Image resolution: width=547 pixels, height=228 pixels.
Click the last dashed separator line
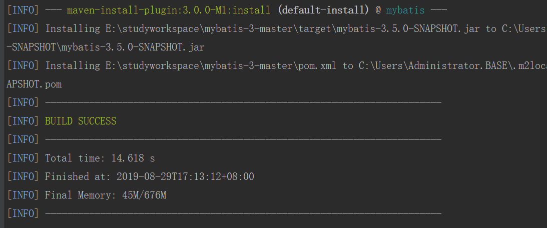pyautogui.click(x=243, y=213)
